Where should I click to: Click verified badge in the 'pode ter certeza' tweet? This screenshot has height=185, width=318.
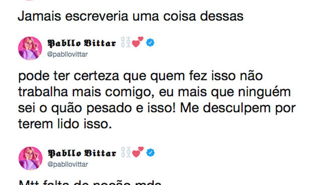(150, 43)
